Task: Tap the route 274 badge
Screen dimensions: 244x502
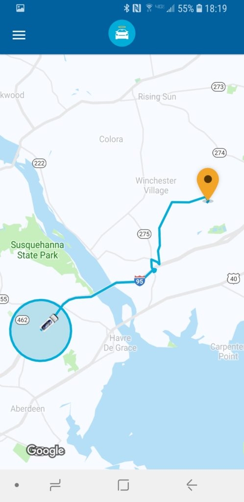Action: (220, 153)
